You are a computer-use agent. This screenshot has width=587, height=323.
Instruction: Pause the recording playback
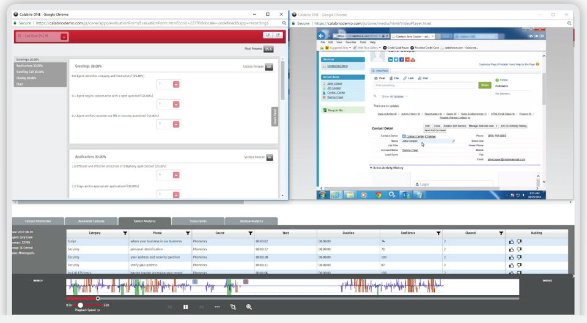(185, 307)
